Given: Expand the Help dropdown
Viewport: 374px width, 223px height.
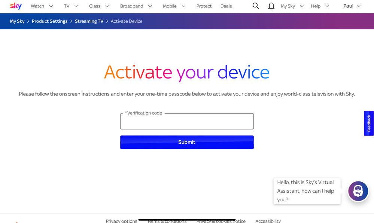Looking at the screenshot, I should tap(320, 6).
